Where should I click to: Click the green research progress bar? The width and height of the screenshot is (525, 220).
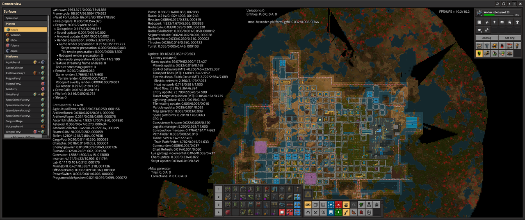click(499, 15)
